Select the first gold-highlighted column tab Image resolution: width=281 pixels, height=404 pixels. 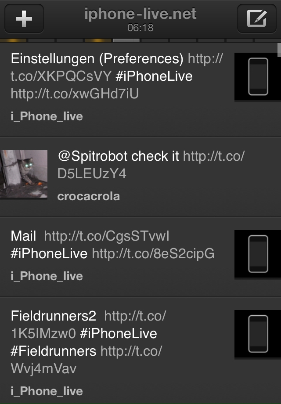[13, 40]
